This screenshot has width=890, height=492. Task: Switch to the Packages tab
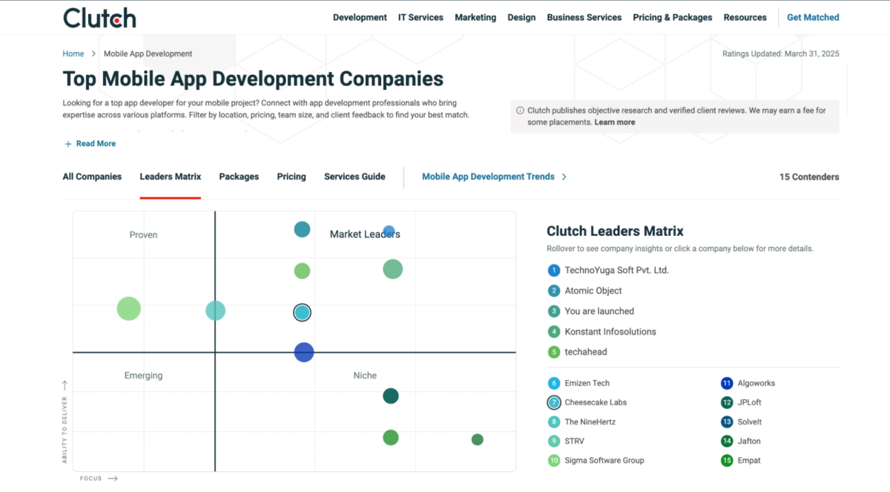coord(239,177)
